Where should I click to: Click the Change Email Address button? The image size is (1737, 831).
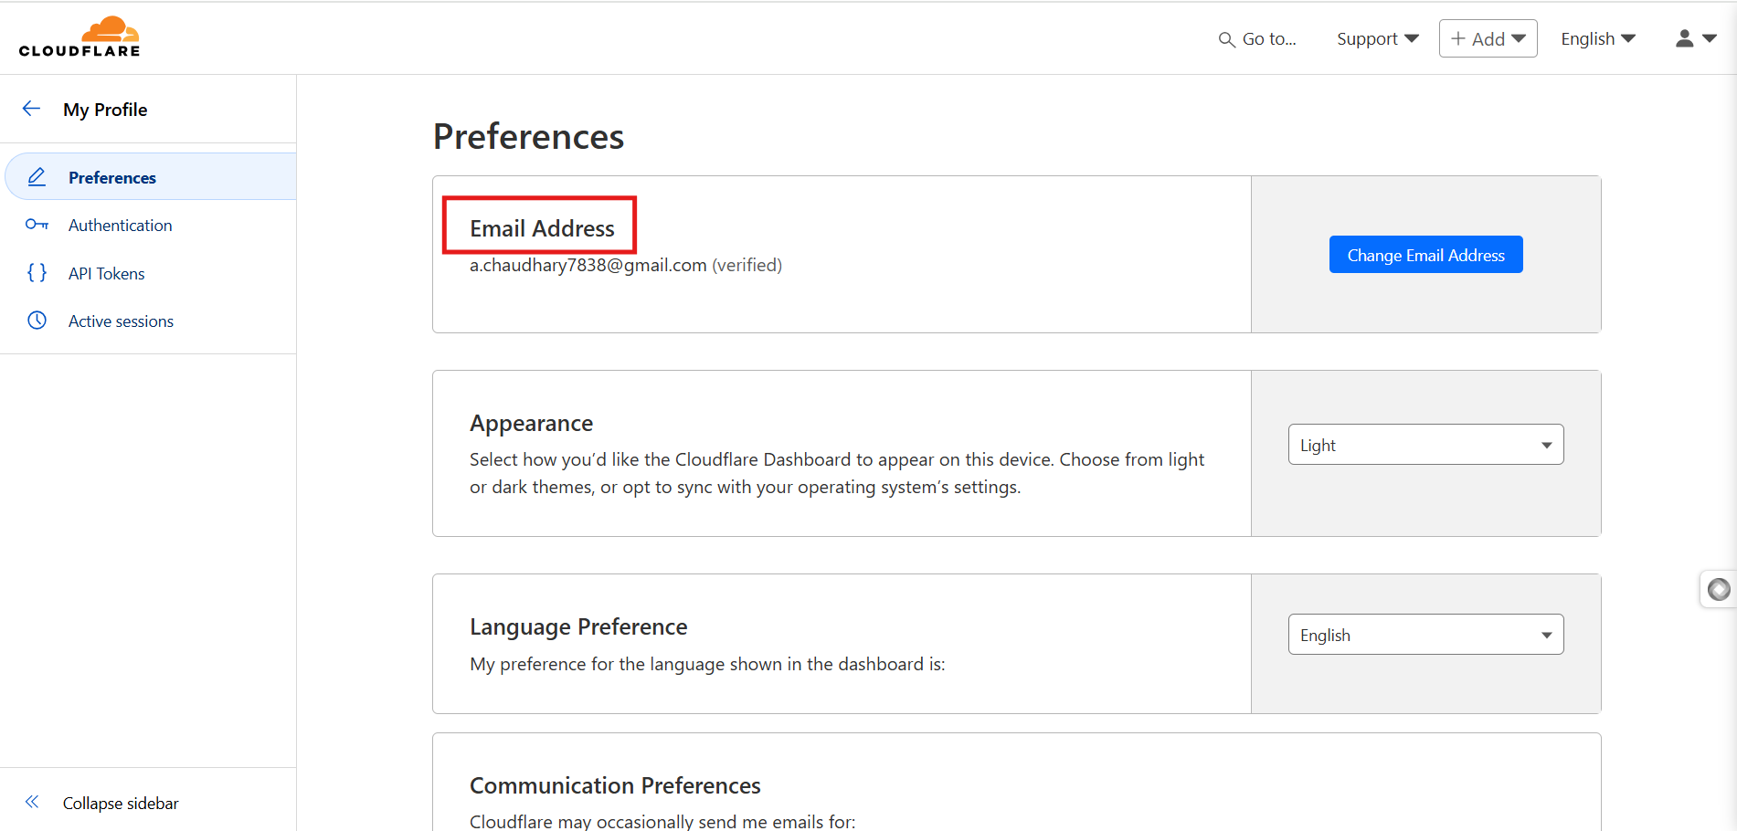point(1425,255)
